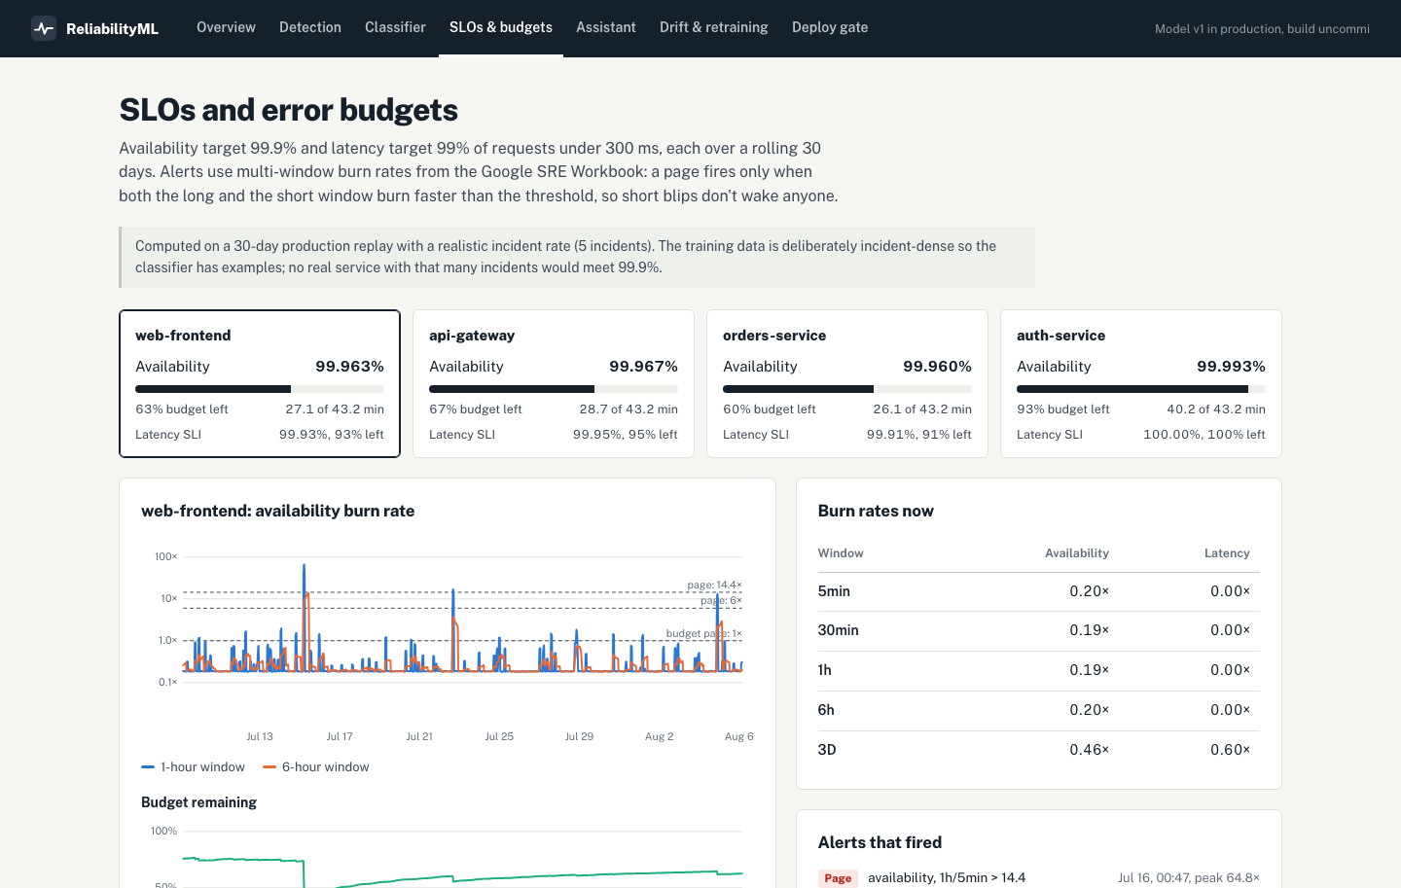Click the red Page alert badge
This screenshot has height=888, width=1401.
[838, 878]
